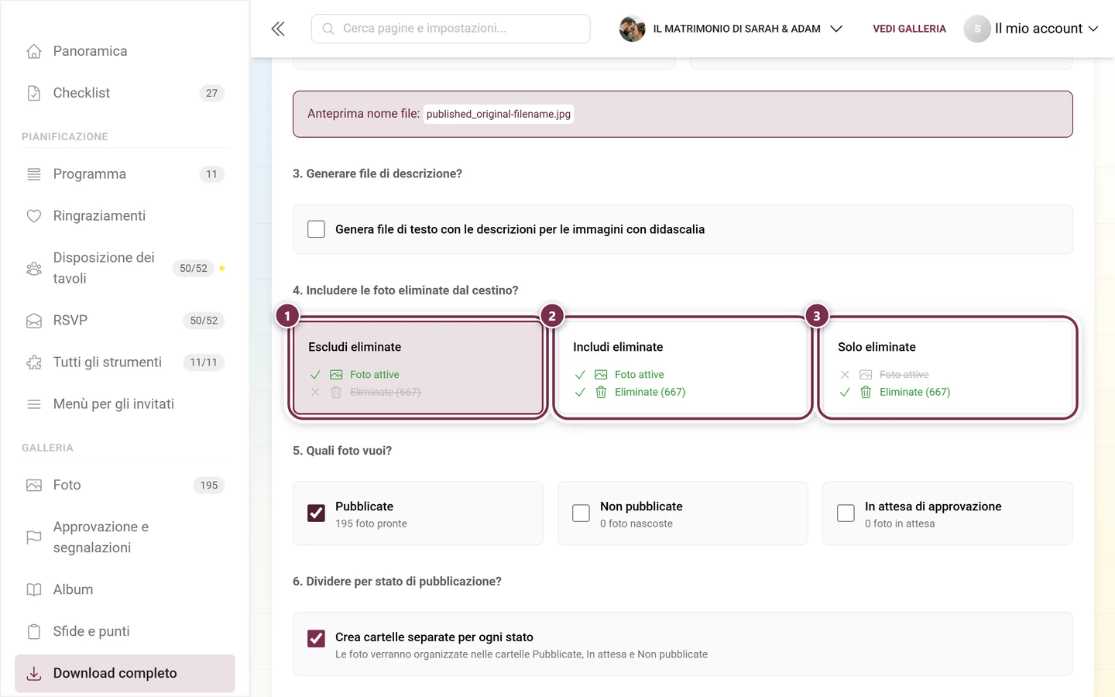Click the RSVP envelope icon
The height and width of the screenshot is (697, 1115).
(34, 321)
